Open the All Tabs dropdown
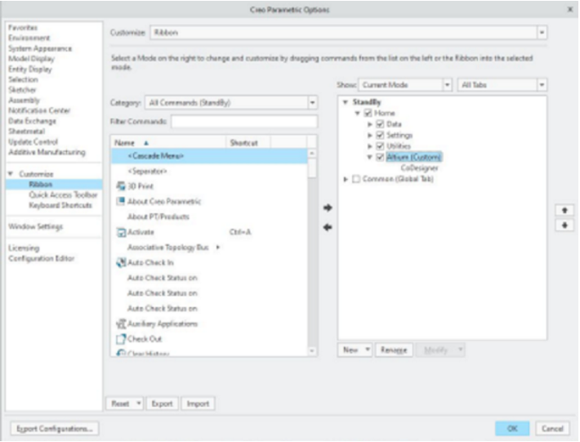 click(x=542, y=85)
